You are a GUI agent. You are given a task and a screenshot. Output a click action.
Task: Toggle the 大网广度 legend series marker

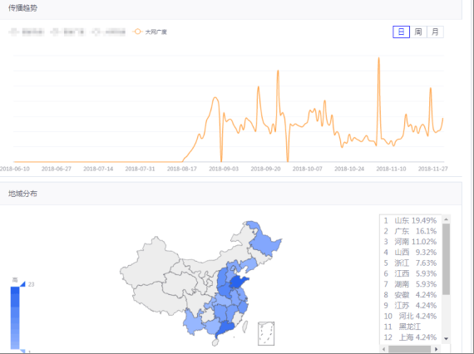point(137,32)
